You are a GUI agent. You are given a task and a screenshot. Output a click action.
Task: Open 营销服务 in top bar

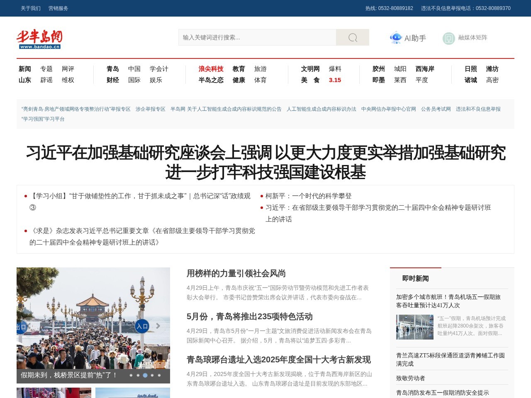point(58,8)
